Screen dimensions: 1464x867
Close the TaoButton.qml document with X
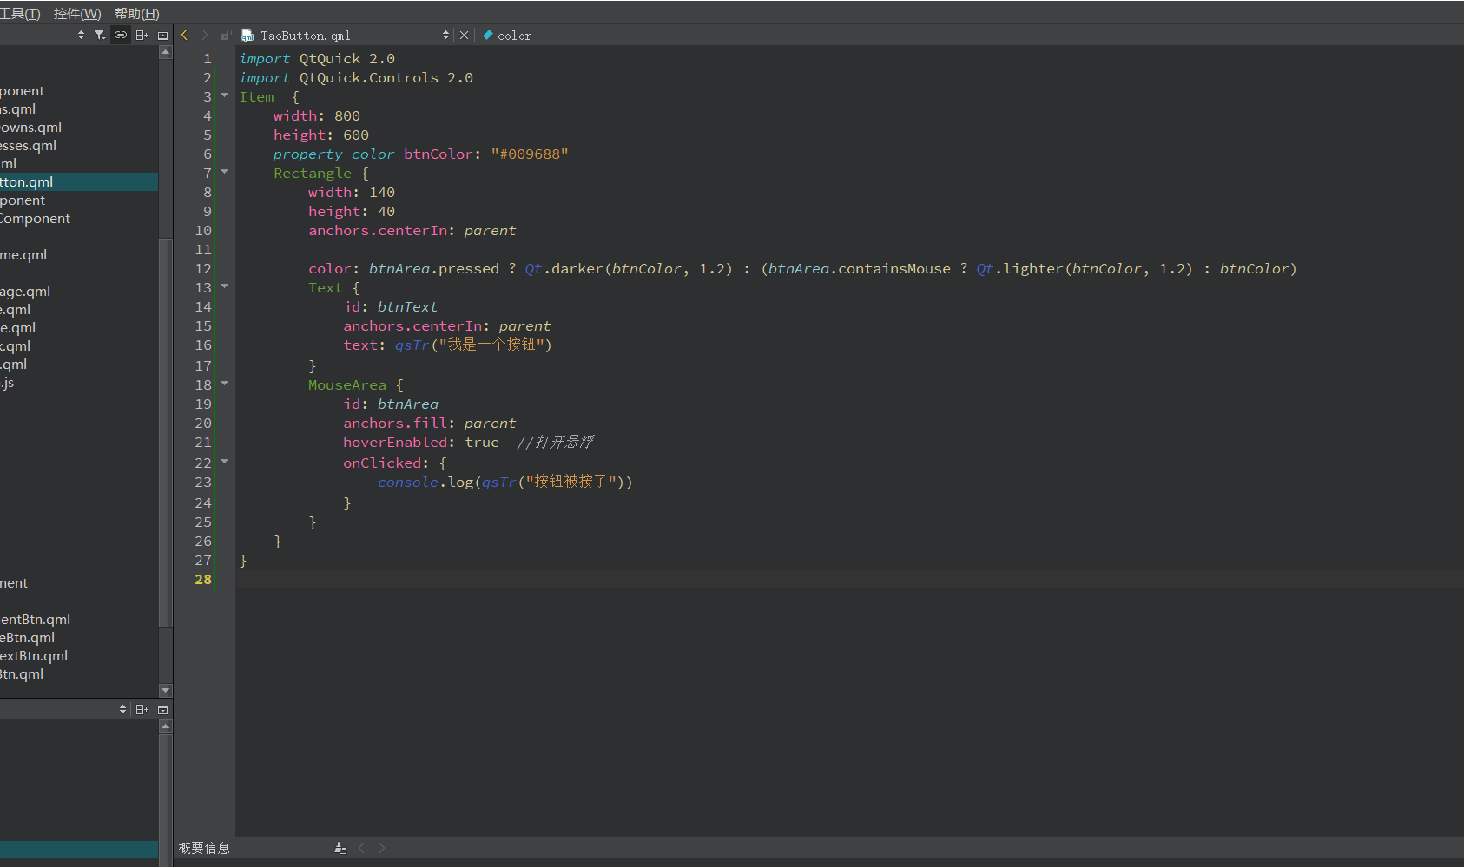[x=464, y=35]
